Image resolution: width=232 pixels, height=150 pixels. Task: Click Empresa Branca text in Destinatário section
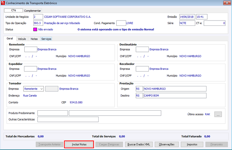tap(159, 49)
